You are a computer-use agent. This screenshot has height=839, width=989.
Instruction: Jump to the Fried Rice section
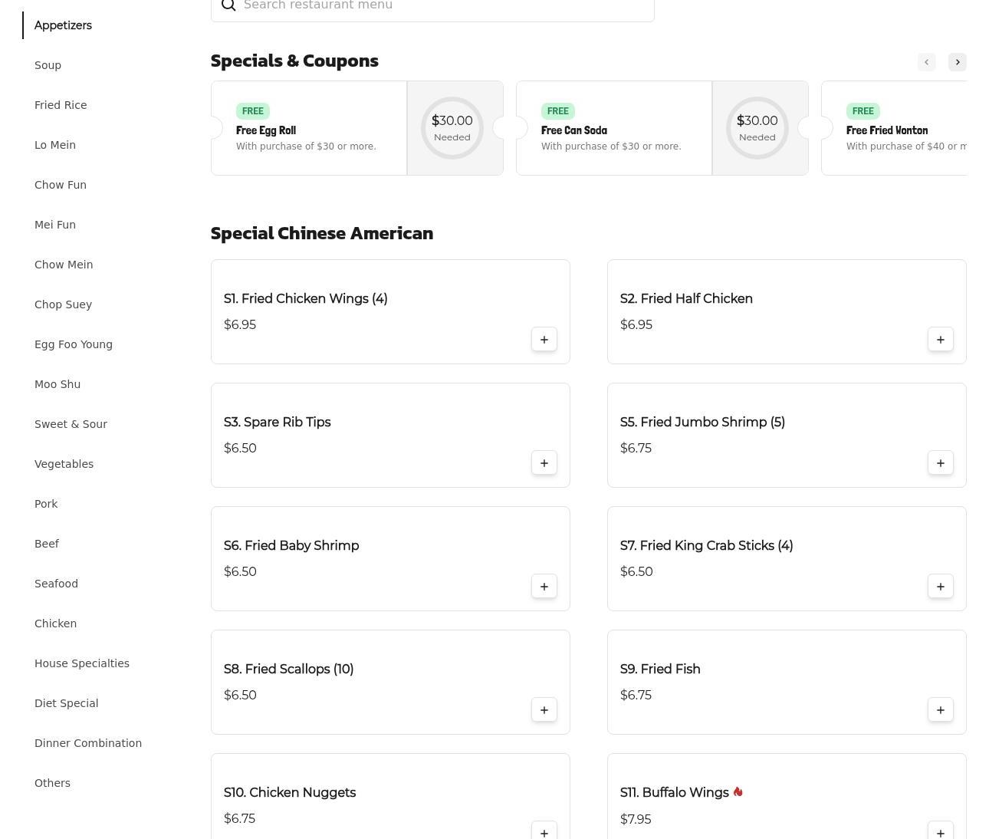(61, 105)
